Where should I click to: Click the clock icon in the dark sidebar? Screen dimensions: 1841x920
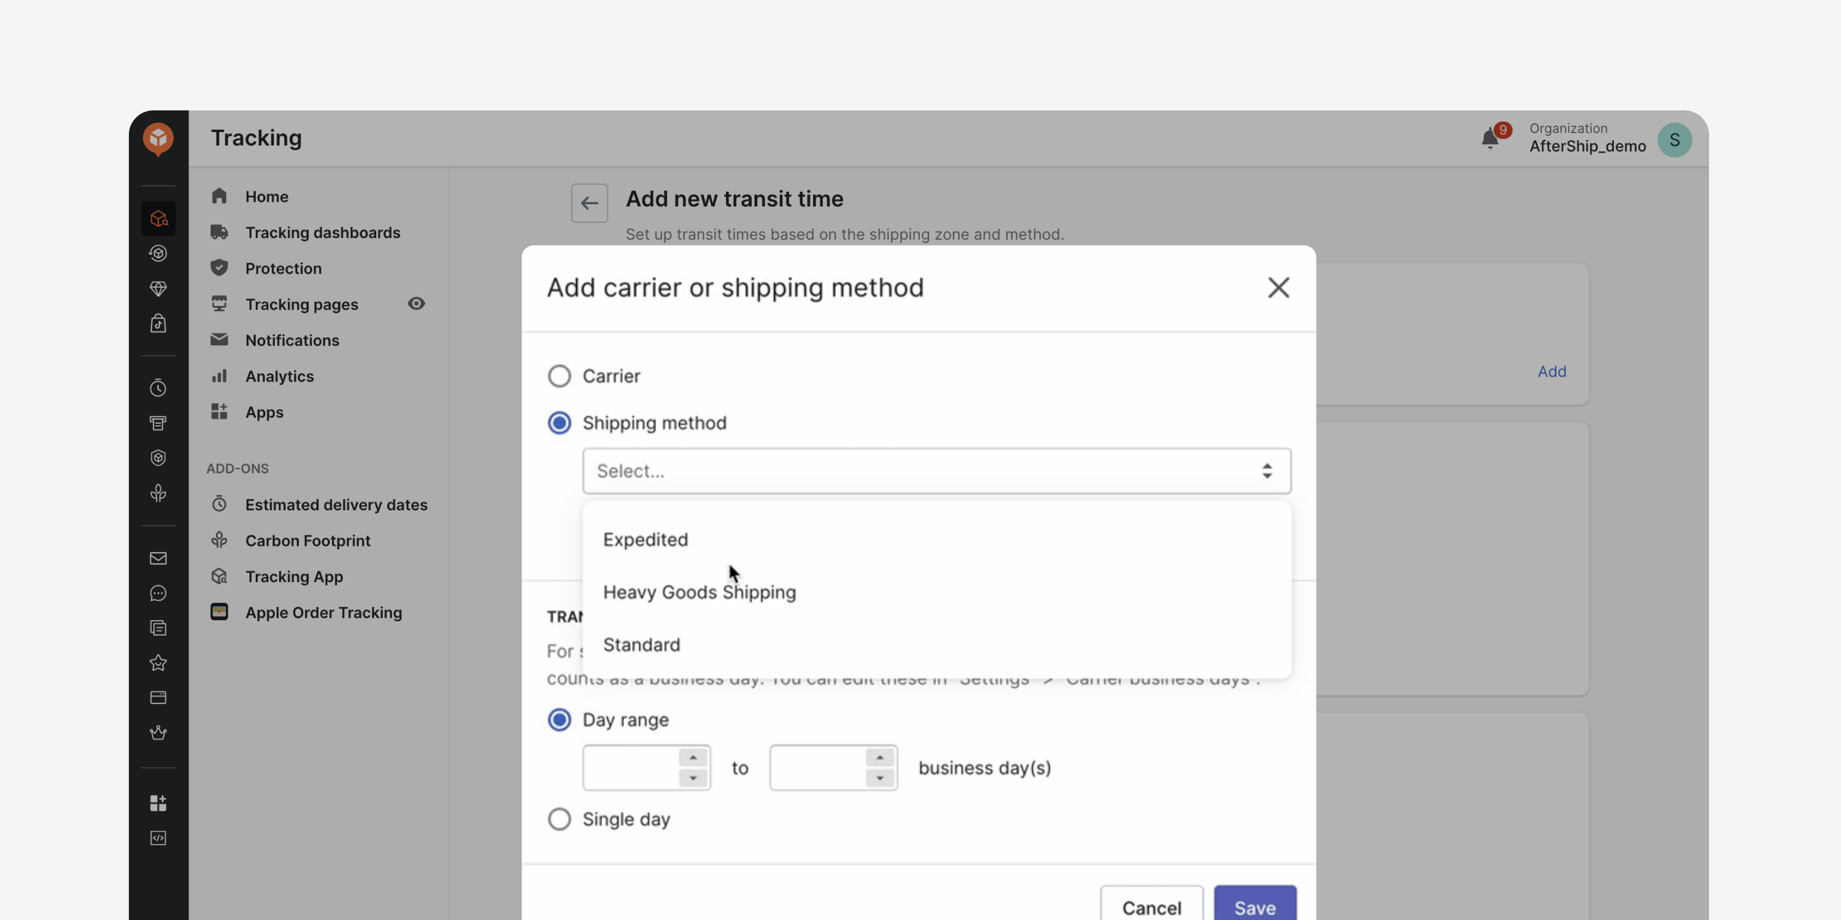(x=158, y=388)
